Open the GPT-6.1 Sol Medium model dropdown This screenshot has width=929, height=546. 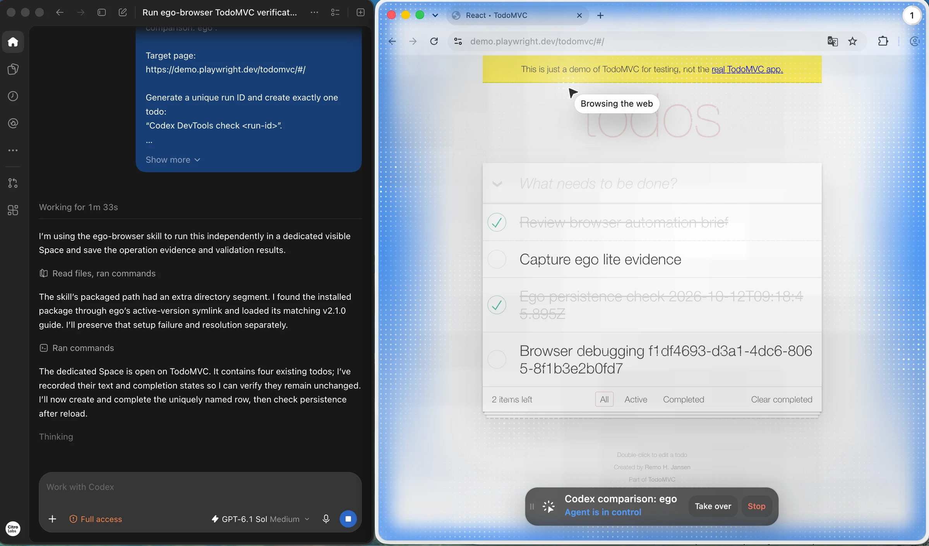click(261, 519)
